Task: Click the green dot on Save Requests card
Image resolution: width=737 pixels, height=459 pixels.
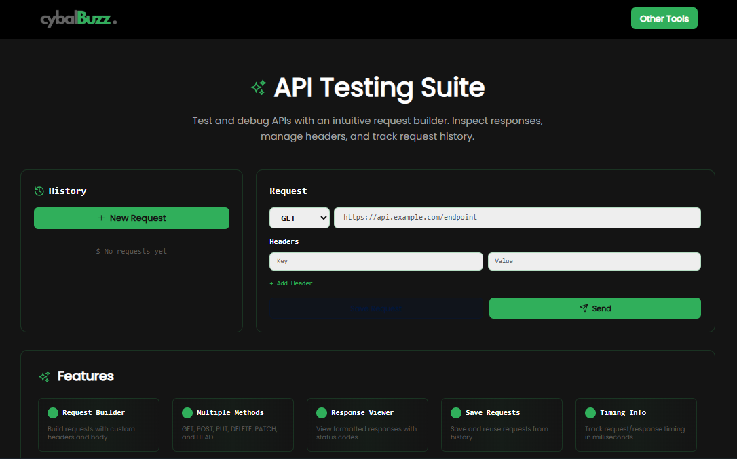Action: (455, 412)
